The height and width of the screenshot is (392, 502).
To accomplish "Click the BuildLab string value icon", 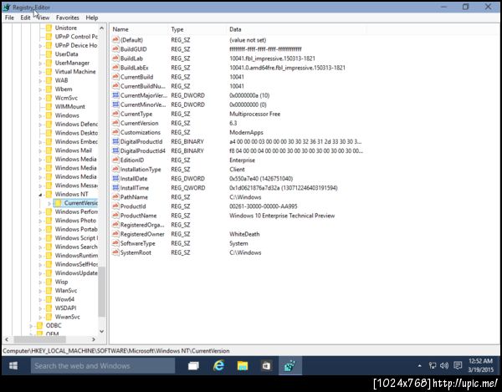I will [115, 59].
